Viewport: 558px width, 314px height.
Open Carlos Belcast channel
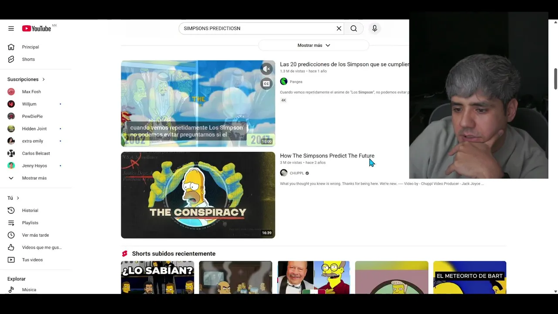coord(36,154)
